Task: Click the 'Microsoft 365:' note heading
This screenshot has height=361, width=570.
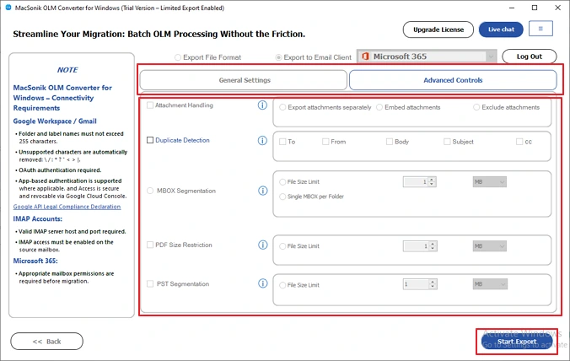Action: tap(35, 261)
